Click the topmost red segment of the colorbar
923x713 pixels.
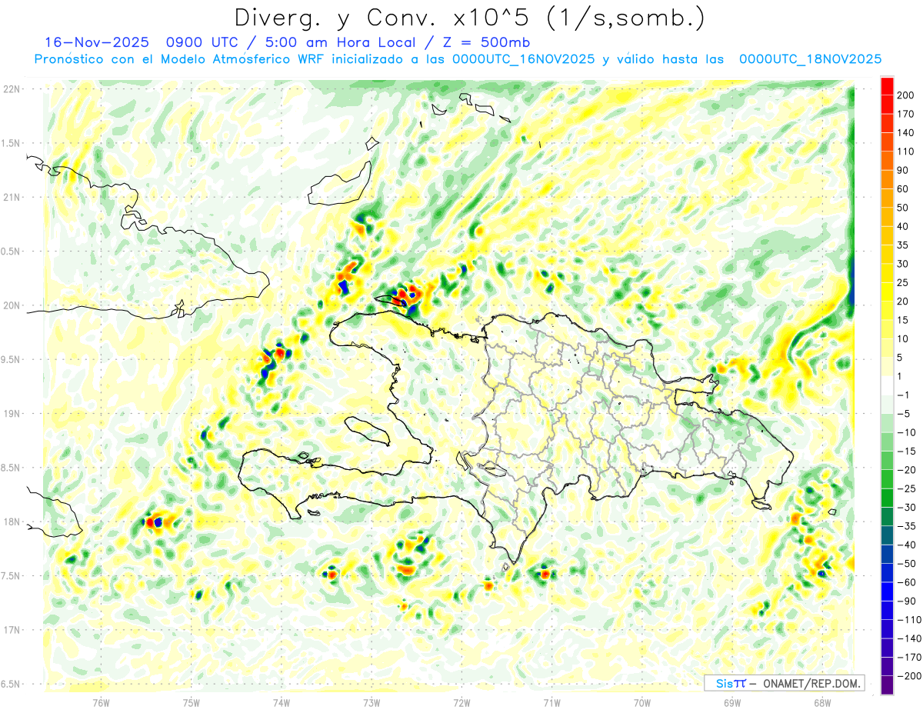click(887, 85)
